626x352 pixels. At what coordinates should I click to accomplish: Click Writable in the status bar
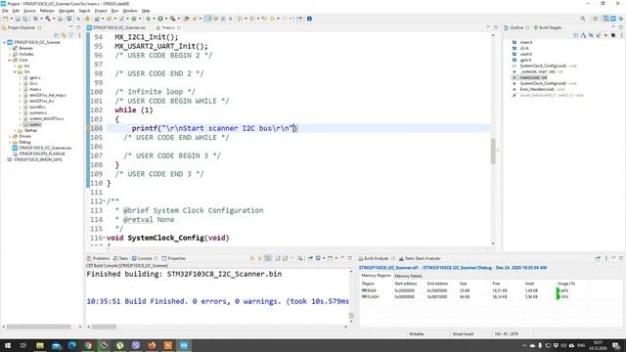click(x=417, y=334)
